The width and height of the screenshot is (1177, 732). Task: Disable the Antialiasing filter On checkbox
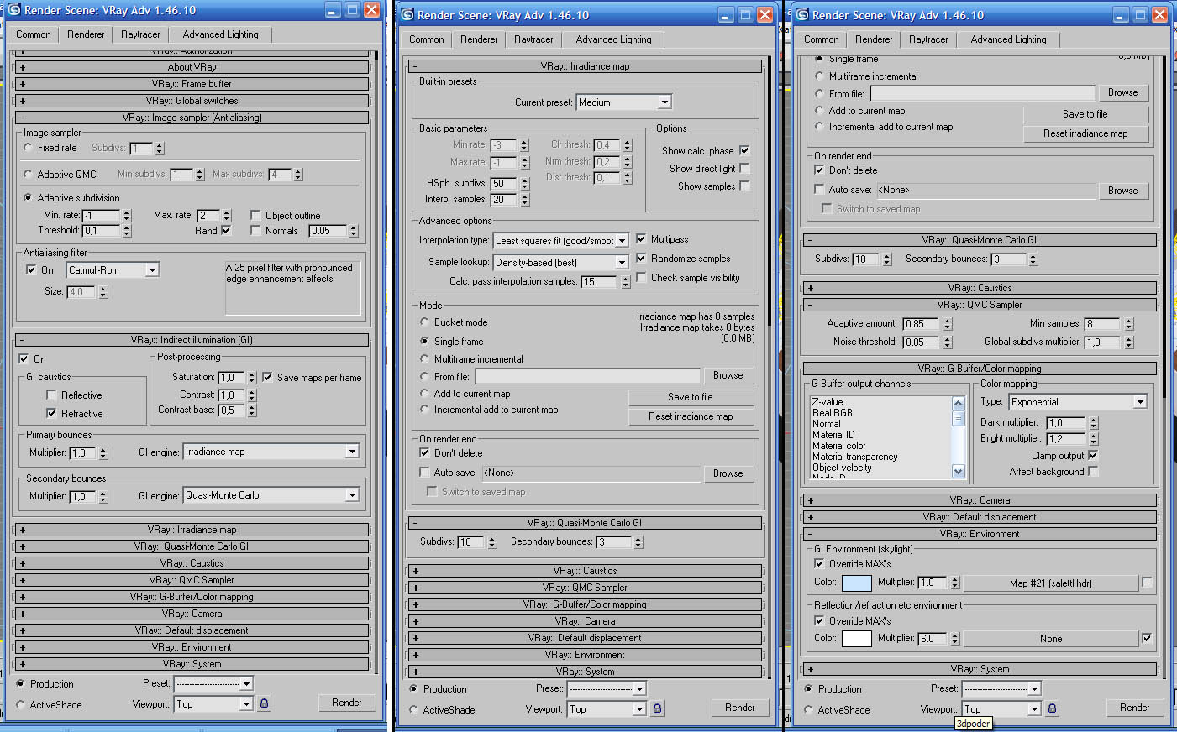click(x=31, y=270)
